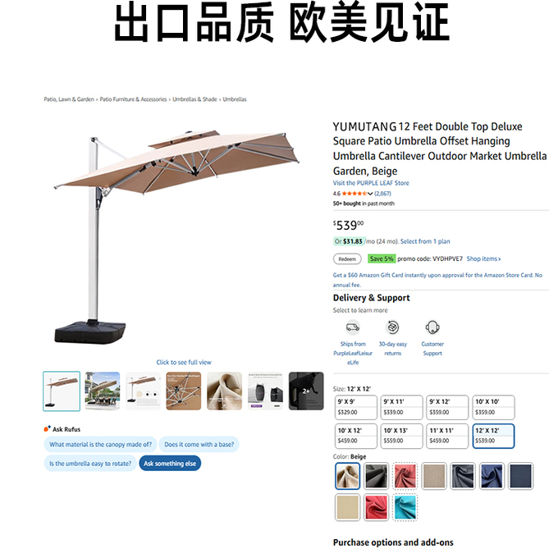Open the 2+ more images thumbnail
The height and width of the screenshot is (549, 549).
pyautogui.click(x=306, y=391)
